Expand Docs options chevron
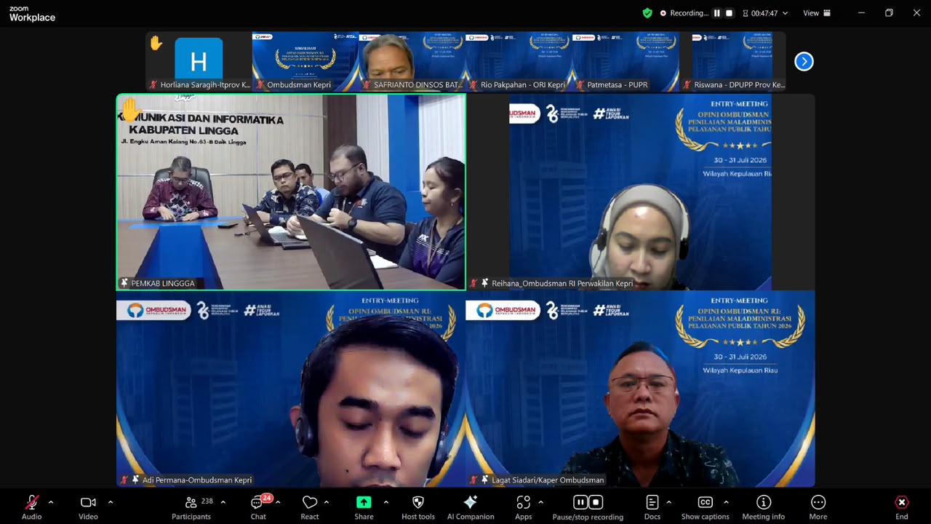The width and height of the screenshot is (931, 524). pyautogui.click(x=668, y=502)
